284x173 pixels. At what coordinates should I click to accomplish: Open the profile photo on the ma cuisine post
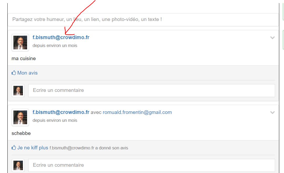pos(20,43)
